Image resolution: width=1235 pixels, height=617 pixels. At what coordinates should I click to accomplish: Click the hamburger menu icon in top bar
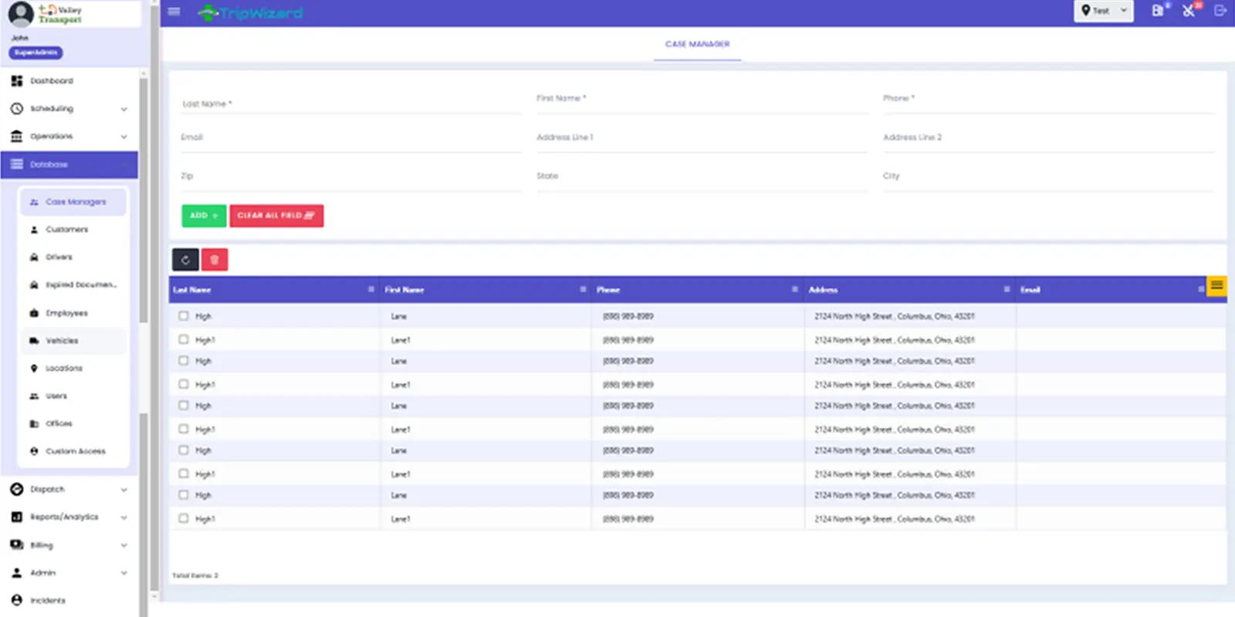point(174,12)
